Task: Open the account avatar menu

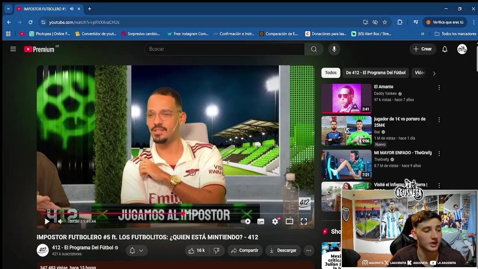Action: [462, 49]
